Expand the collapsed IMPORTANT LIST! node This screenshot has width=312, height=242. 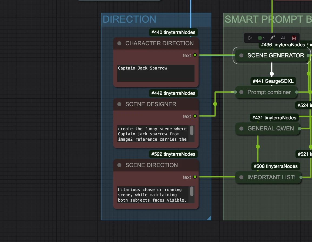pyautogui.click(x=241, y=177)
